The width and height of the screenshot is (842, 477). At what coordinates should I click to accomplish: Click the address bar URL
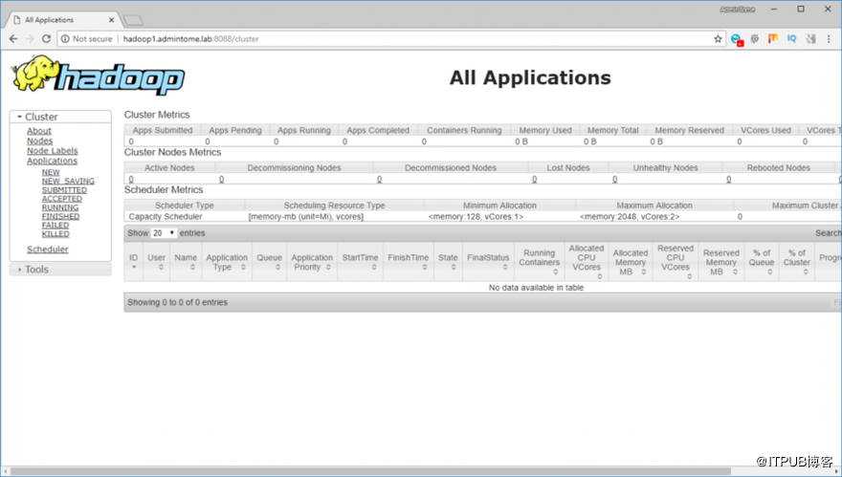(190, 38)
